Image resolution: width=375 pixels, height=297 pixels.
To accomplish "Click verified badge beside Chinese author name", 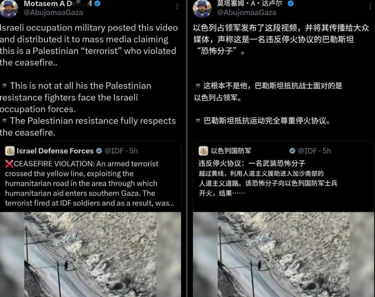I will click(x=291, y=4).
